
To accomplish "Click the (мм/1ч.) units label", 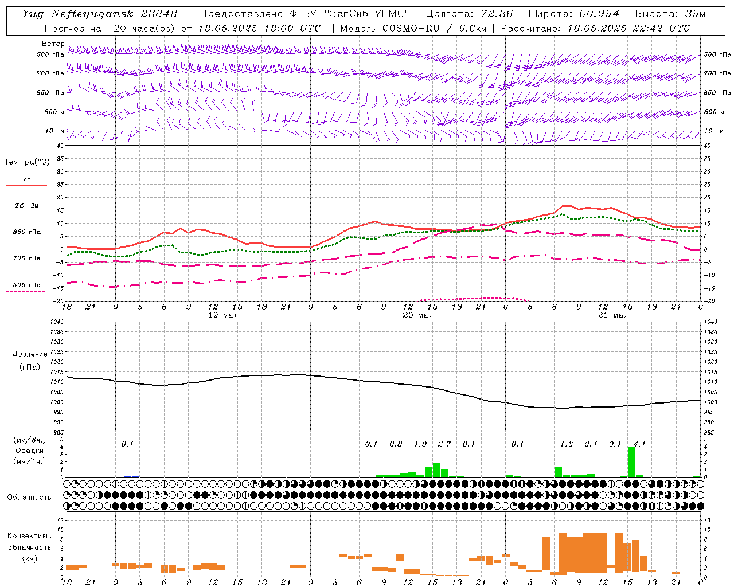I will (29, 461).
